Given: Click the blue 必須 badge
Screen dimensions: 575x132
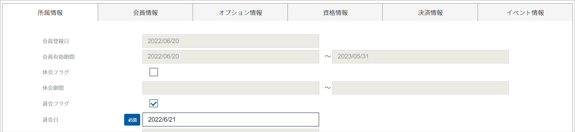Looking at the screenshot, I should click(x=132, y=120).
